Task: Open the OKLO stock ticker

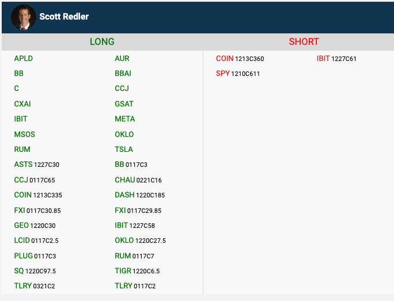Action: 124,134
